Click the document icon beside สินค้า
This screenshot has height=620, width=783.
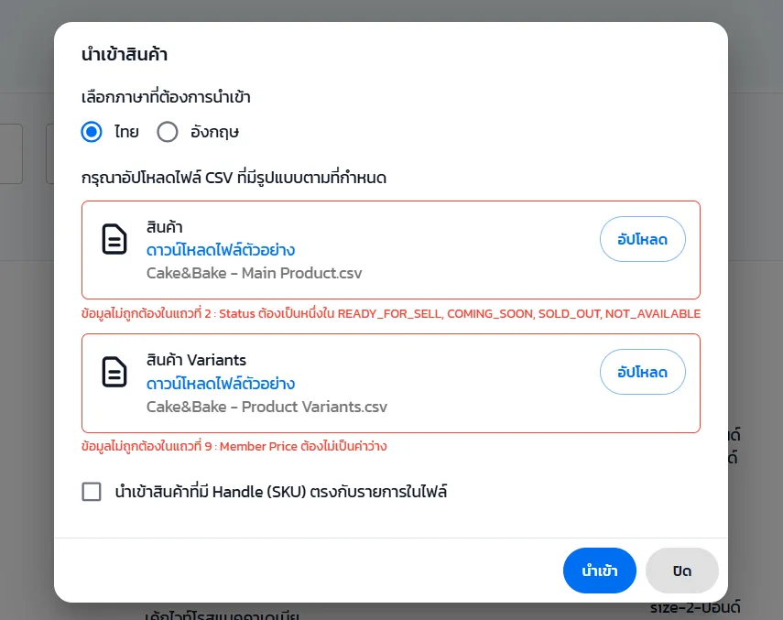[x=114, y=239]
